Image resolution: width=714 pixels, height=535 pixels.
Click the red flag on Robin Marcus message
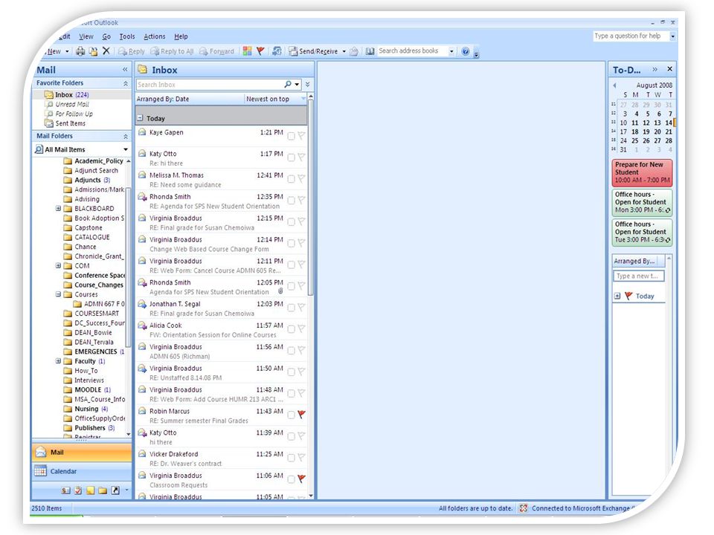tap(301, 415)
